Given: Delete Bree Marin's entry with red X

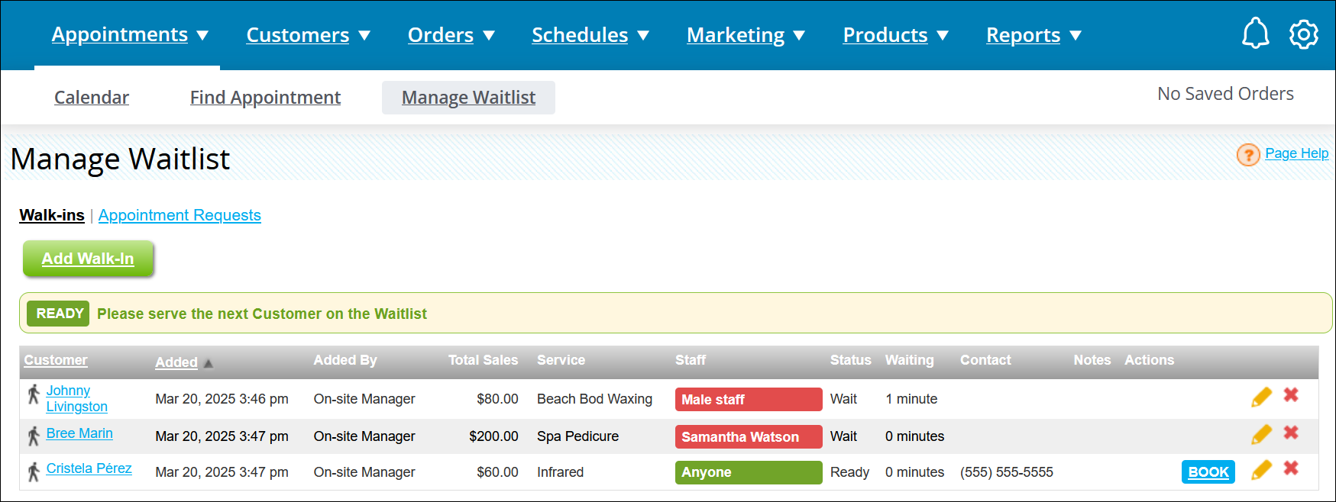Looking at the screenshot, I should pos(1291,433).
